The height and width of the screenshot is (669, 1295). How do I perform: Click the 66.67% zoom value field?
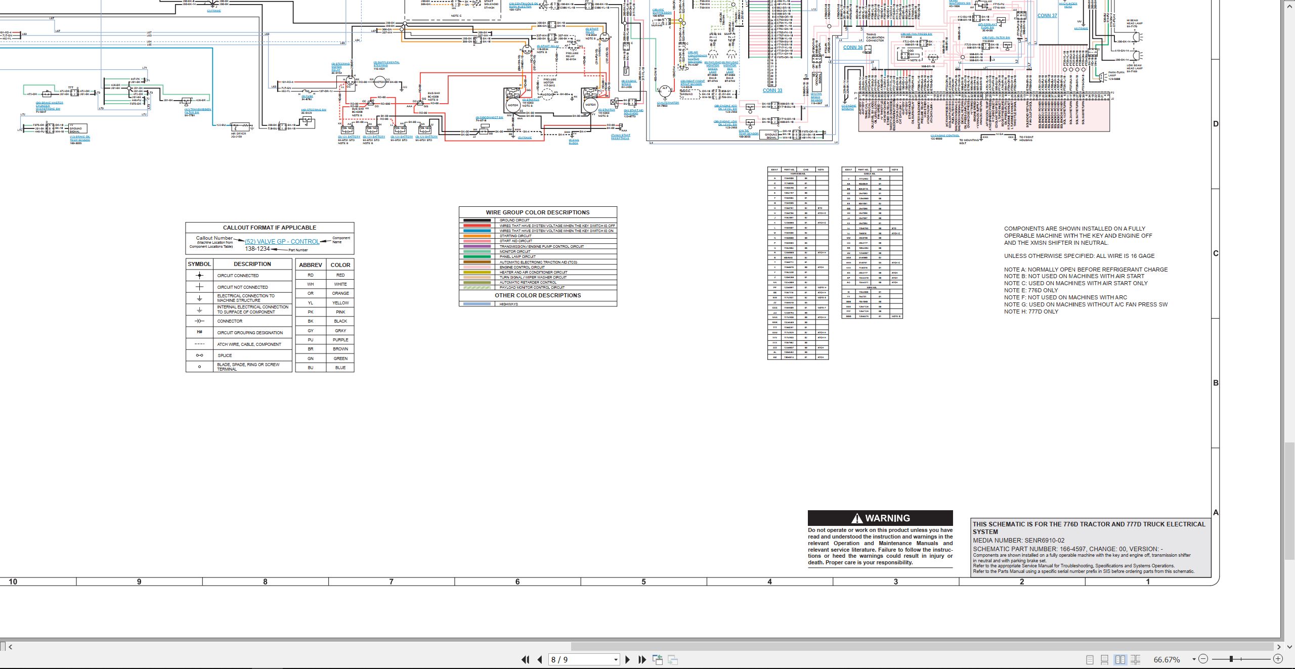[1167, 659]
